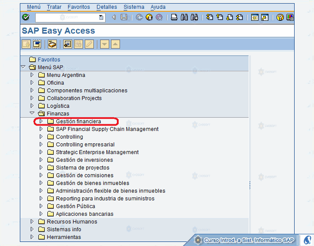The width and height of the screenshot is (314, 246).
Task: Click the Create New Session icon
Action: pos(255,18)
